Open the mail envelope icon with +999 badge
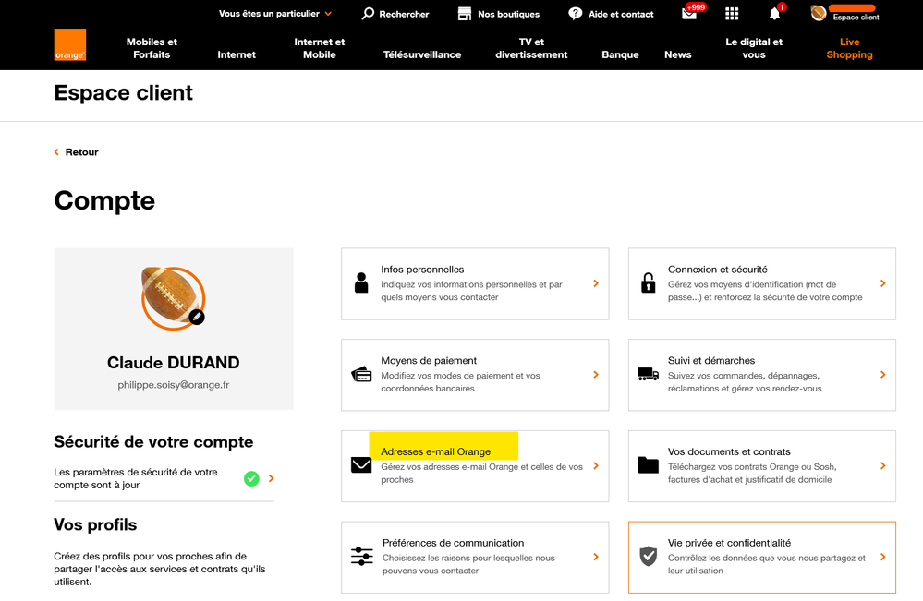Image resolution: width=923 pixels, height=601 pixels. (x=689, y=14)
